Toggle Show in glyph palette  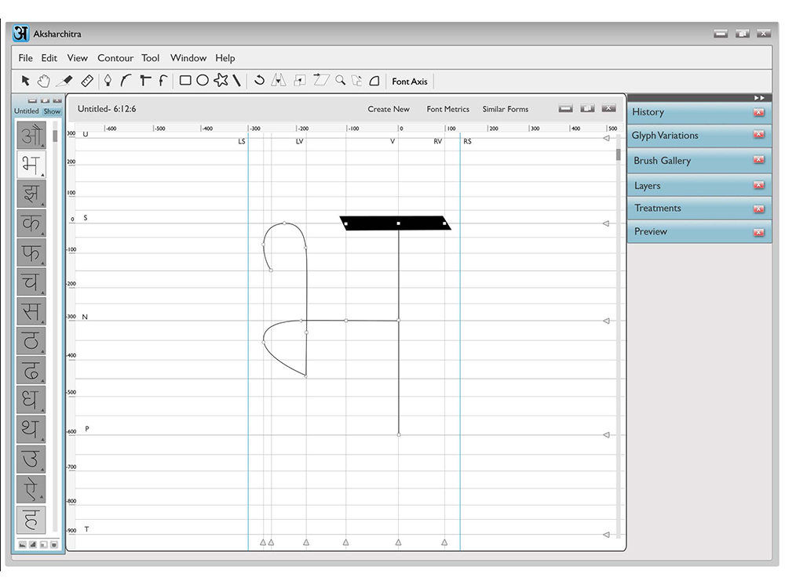(52, 111)
